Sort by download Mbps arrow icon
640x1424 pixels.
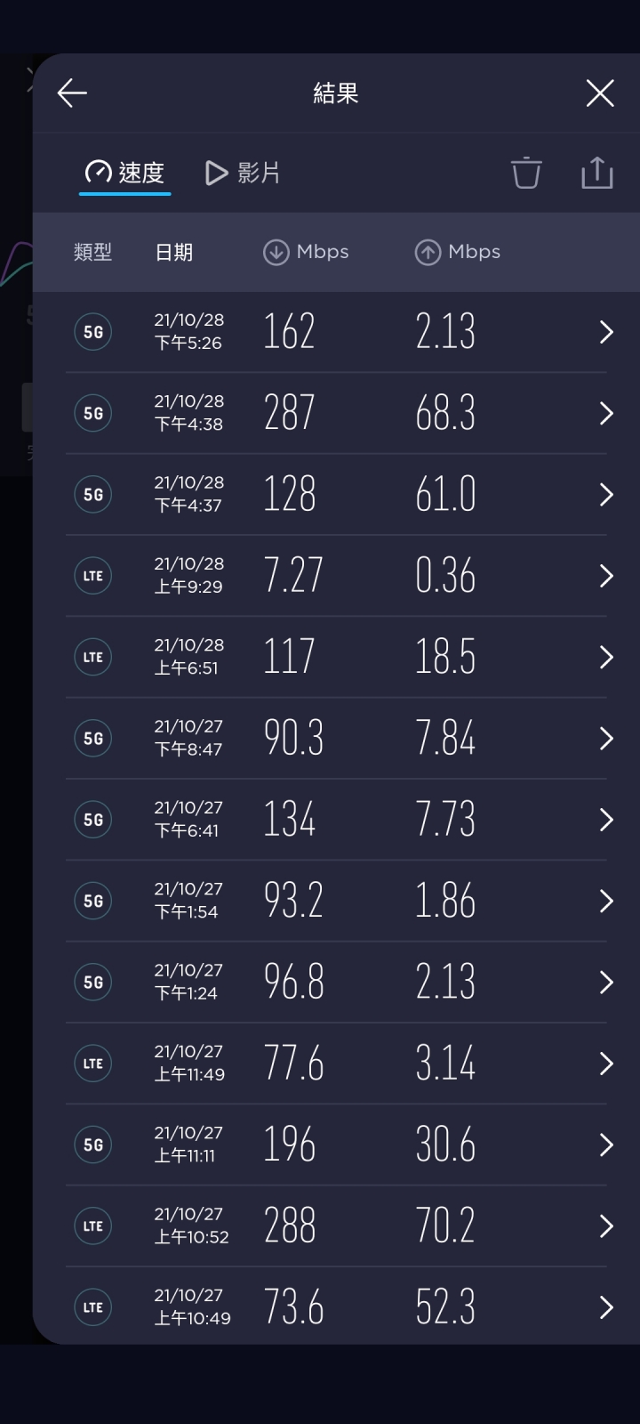point(276,253)
